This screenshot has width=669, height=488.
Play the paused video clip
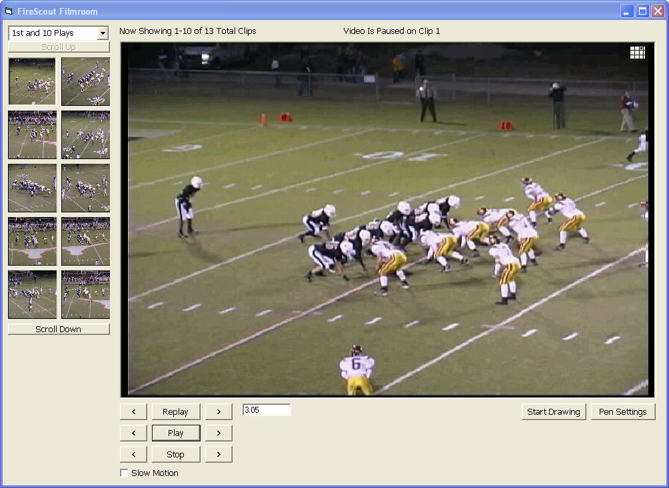coord(175,433)
